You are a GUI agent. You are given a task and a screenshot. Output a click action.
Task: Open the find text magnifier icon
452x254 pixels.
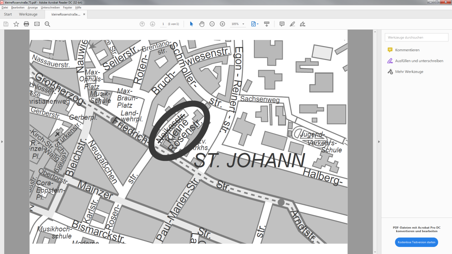point(47,24)
